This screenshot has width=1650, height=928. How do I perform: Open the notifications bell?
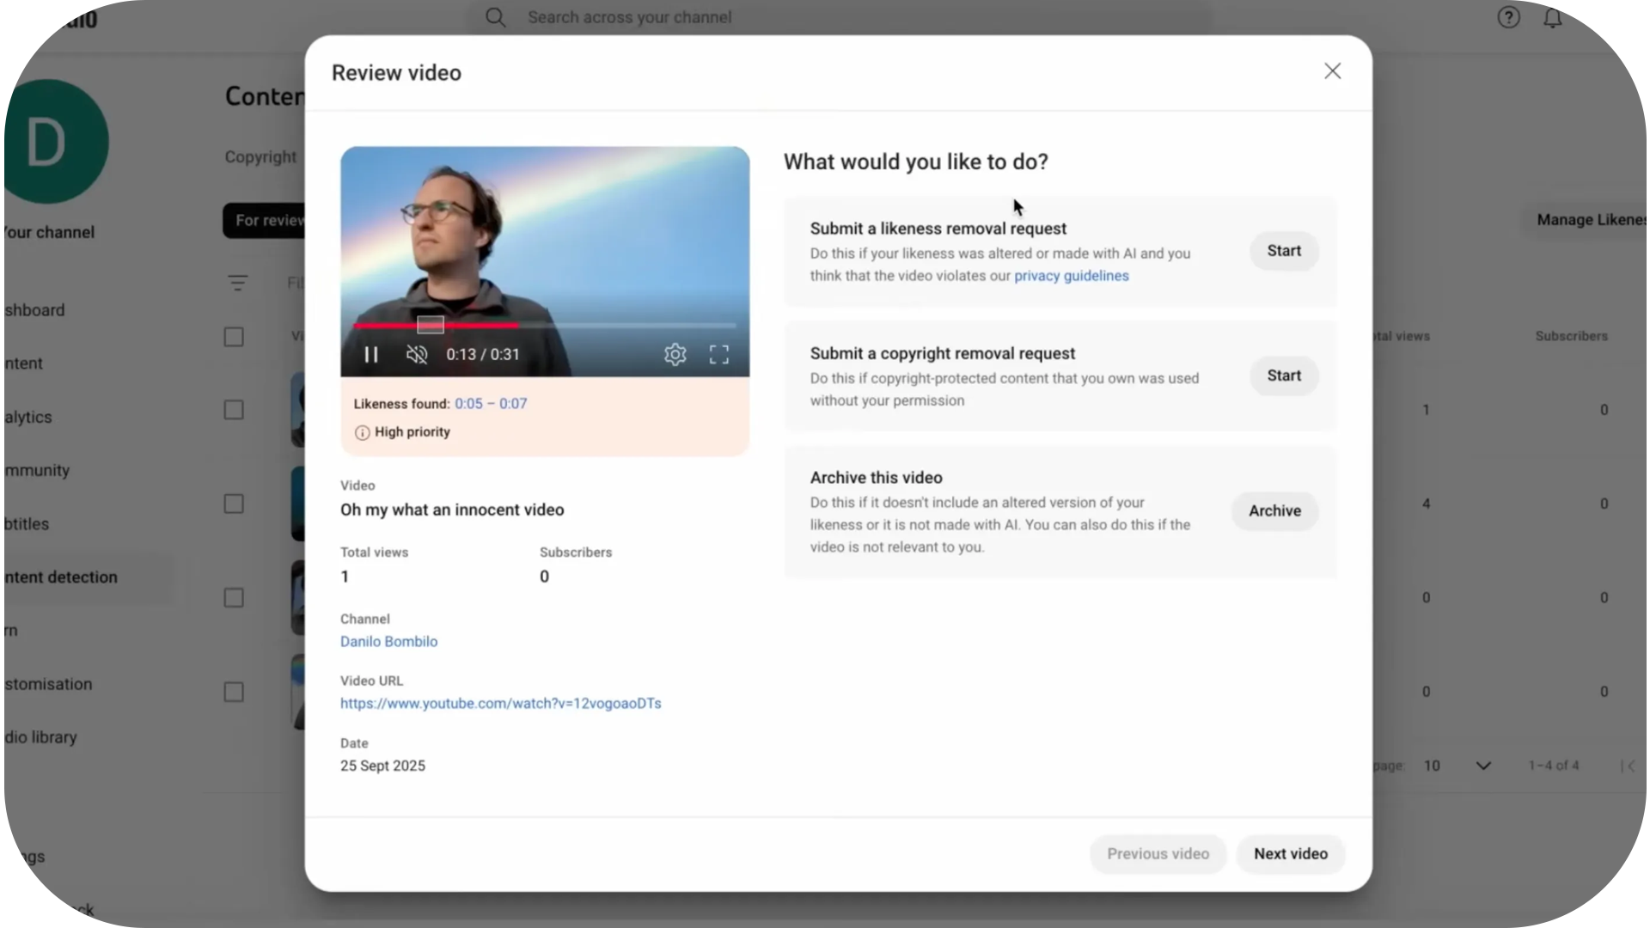(x=1552, y=17)
